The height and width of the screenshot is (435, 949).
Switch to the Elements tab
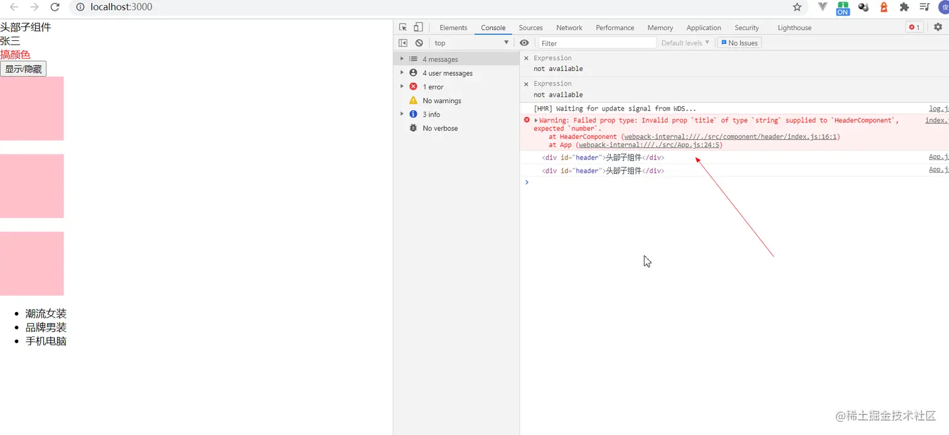(453, 28)
